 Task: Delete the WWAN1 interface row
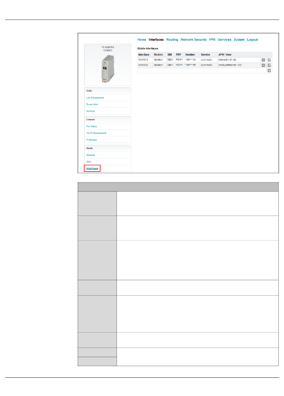click(263, 60)
